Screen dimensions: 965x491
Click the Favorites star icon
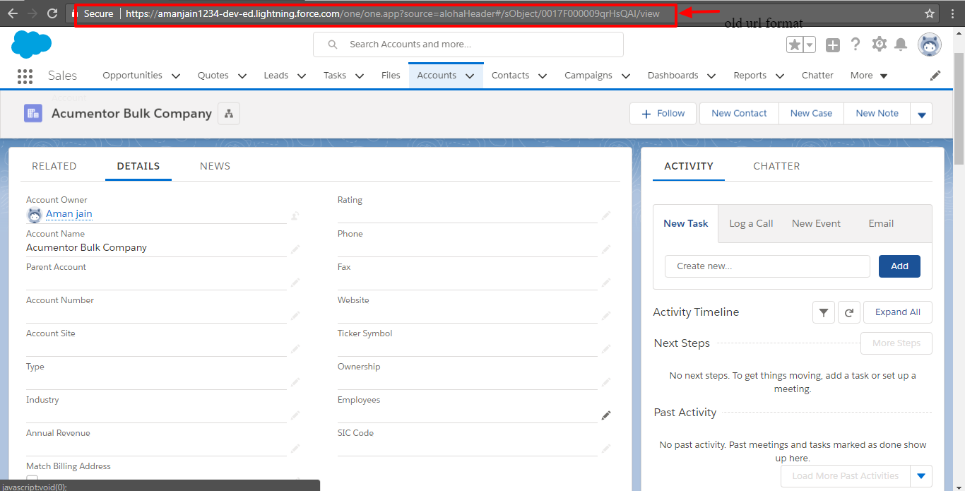[x=795, y=45]
